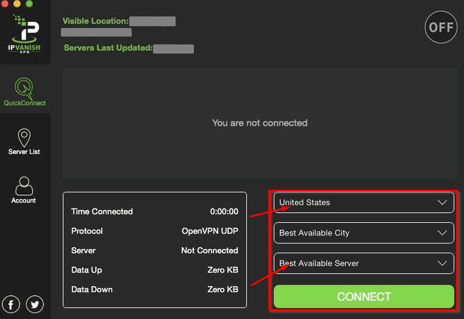
Task: Click the Servers Last Updated text
Action: (108, 47)
